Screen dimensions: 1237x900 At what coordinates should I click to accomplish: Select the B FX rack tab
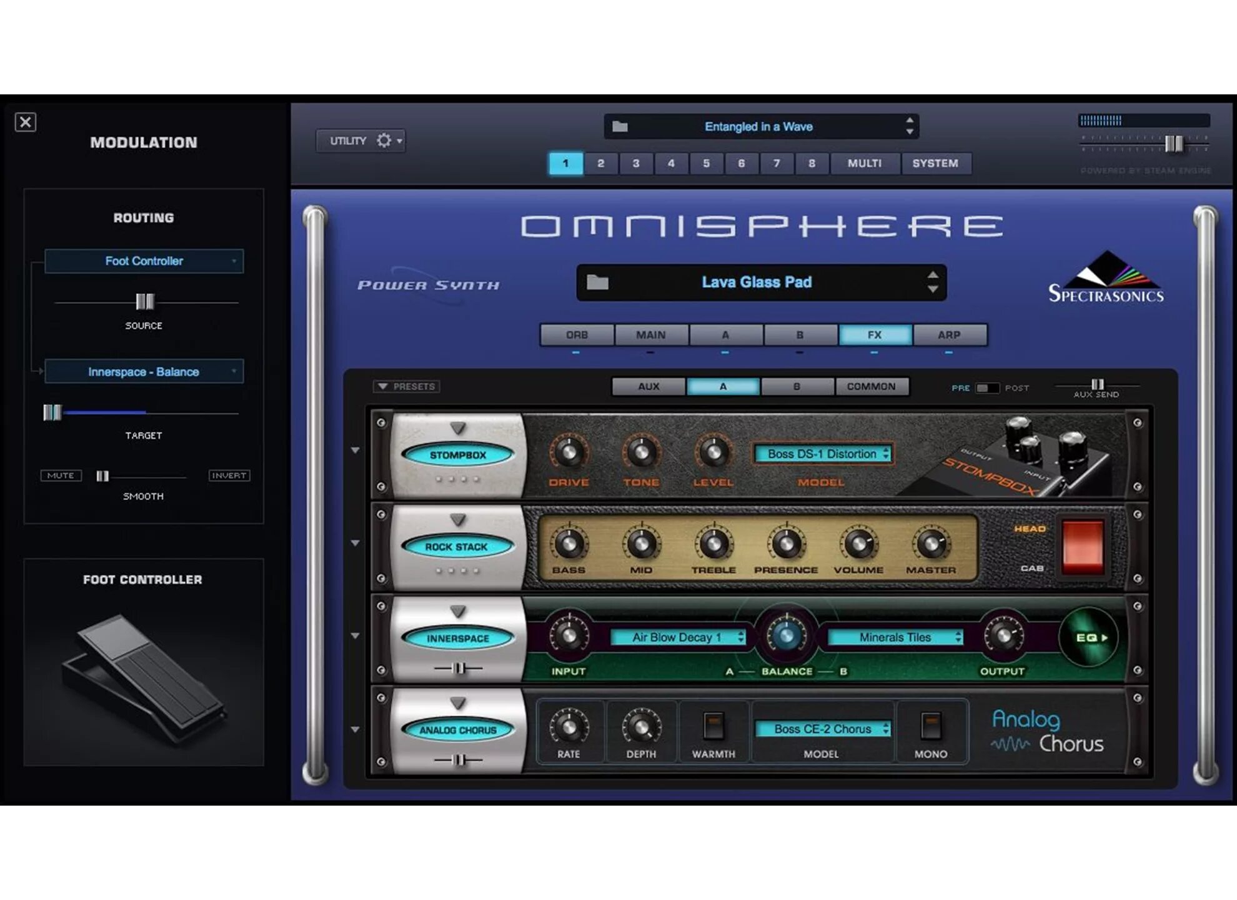[x=797, y=387]
